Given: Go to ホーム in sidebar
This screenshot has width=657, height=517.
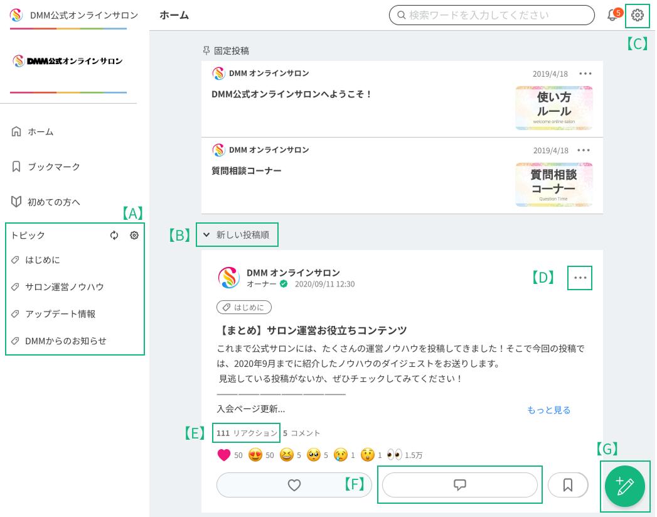Looking at the screenshot, I should click(41, 132).
